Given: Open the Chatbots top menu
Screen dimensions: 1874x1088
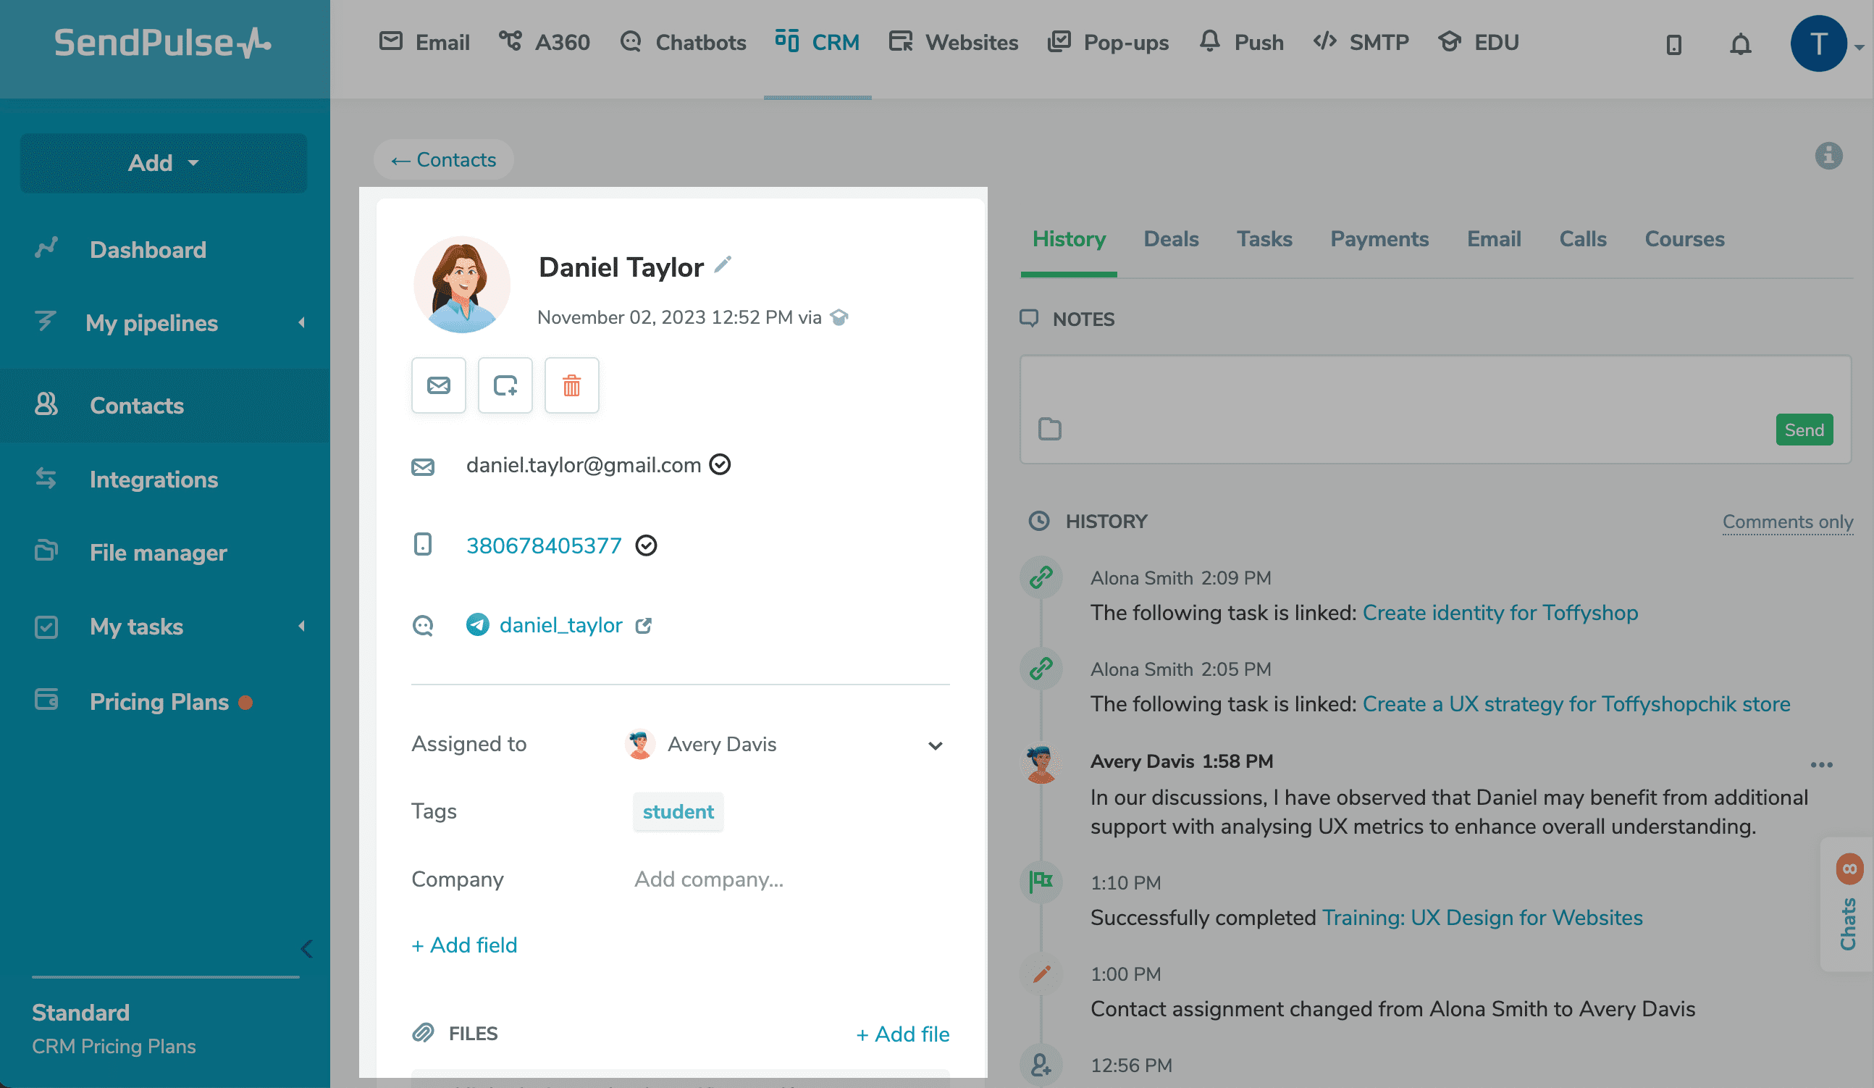Looking at the screenshot, I should click(x=684, y=43).
